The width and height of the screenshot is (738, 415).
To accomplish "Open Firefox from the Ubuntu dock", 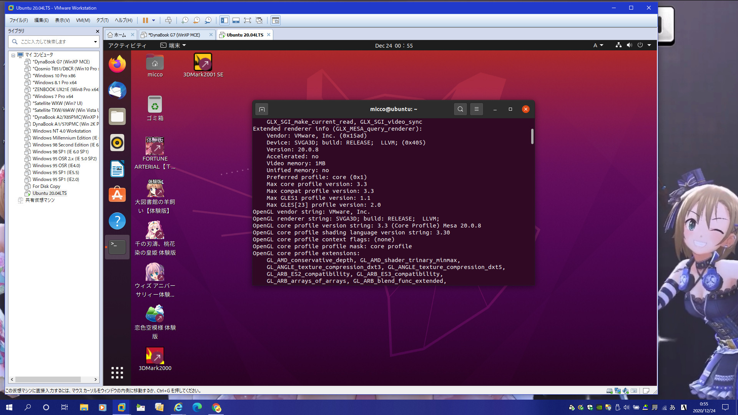I will (117, 64).
